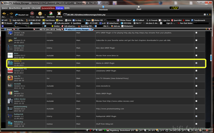Viewport: 214px width, 133px height.
Task: Open the Bearbeiten menu
Action: [x=15, y=8]
